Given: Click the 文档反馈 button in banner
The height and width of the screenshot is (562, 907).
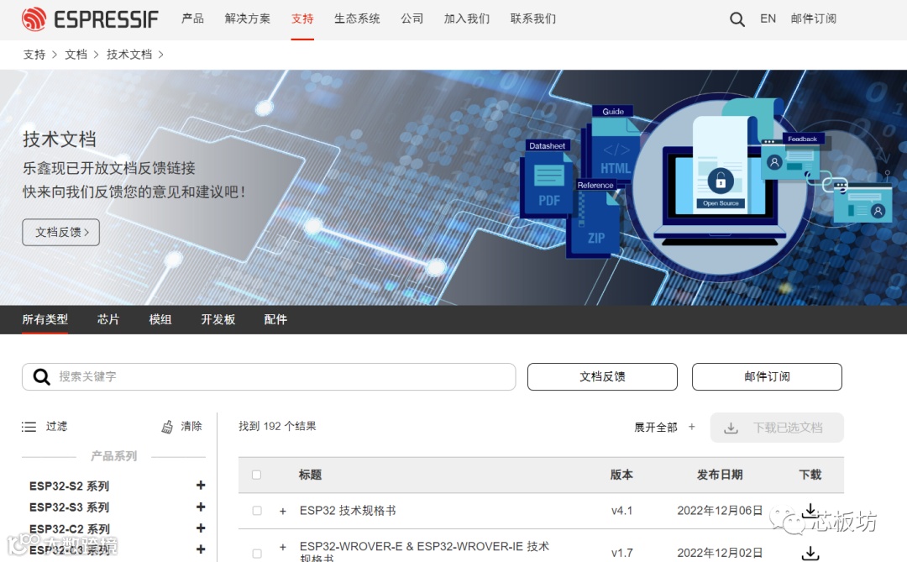Looking at the screenshot, I should pyautogui.click(x=60, y=232).
